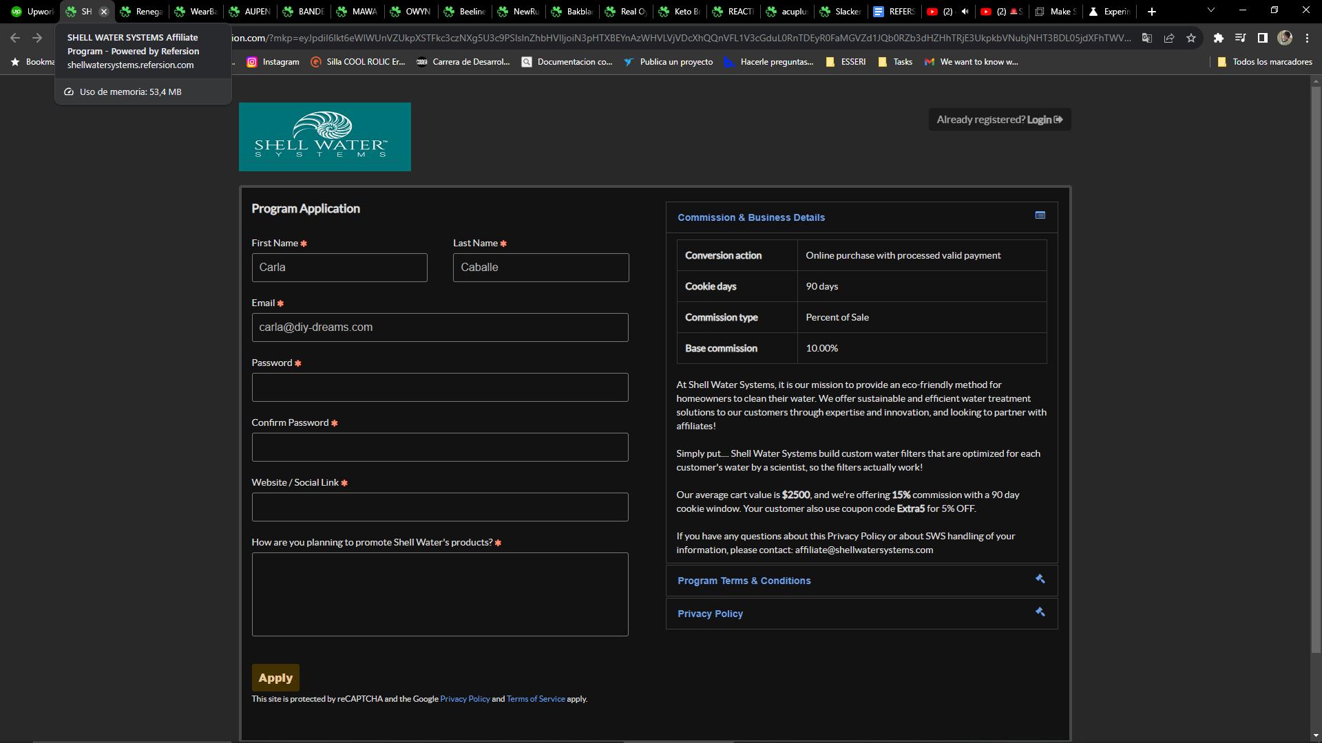1322x743 pixels.
Task: Focus the Password field
Action: tap(440, 387)
